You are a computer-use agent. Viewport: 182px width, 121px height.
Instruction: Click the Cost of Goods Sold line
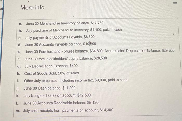point(51,73)
